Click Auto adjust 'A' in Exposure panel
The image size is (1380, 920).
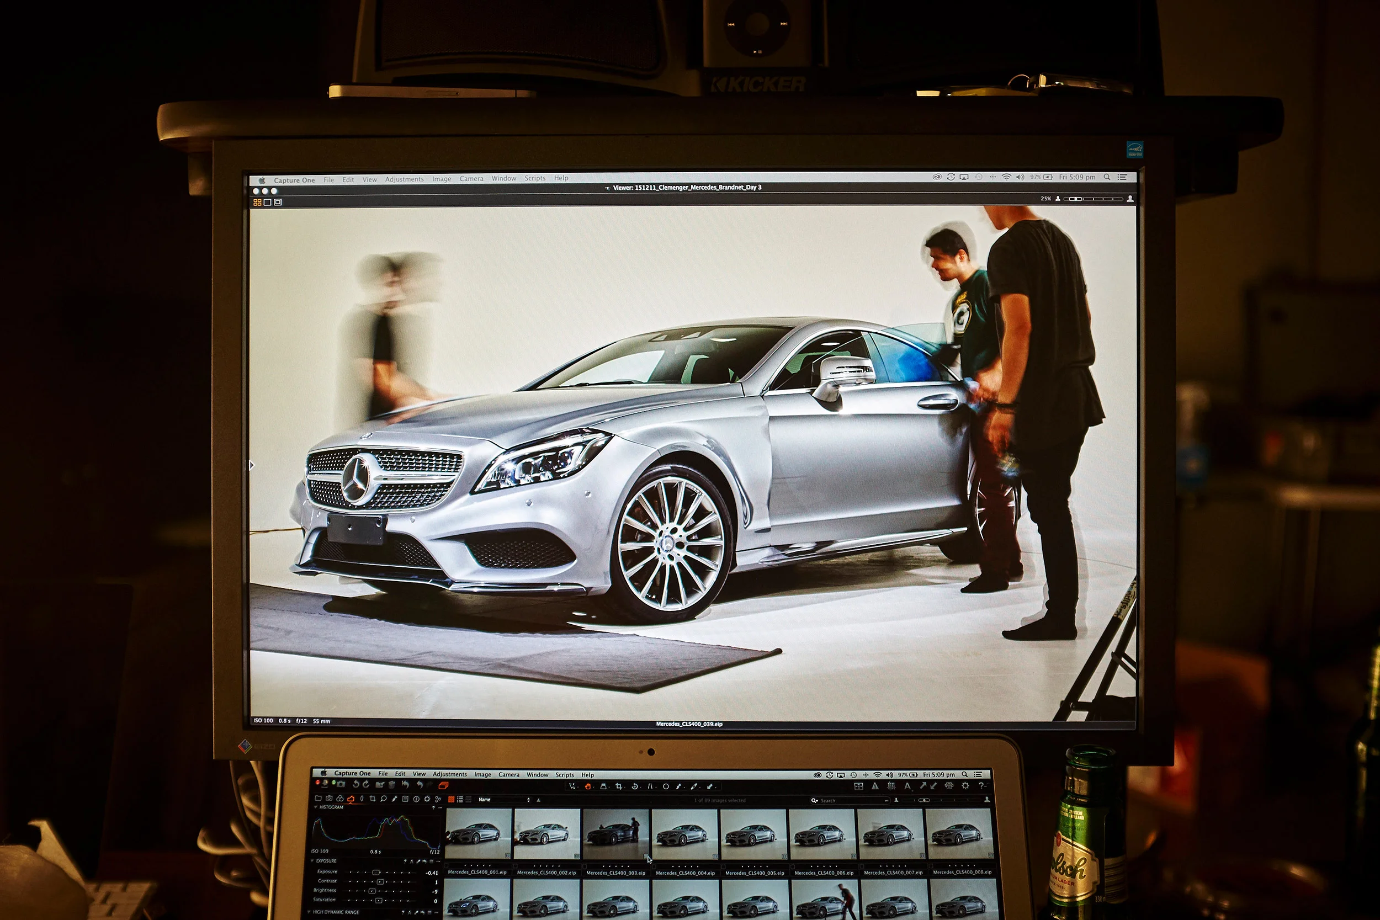point(412,862)
